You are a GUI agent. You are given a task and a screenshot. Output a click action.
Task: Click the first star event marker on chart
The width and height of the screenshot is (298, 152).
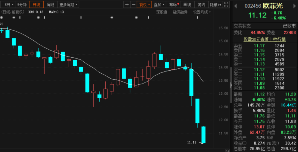(1, 18)
